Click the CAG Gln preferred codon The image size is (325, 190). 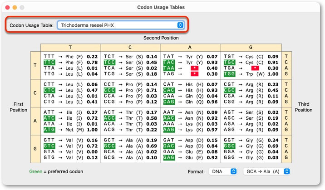(169, 102)
